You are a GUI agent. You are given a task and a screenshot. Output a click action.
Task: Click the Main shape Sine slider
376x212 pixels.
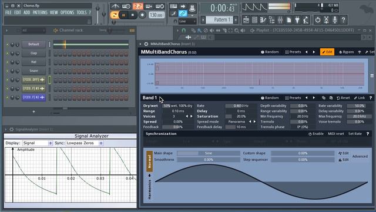(x=209, y=153)
